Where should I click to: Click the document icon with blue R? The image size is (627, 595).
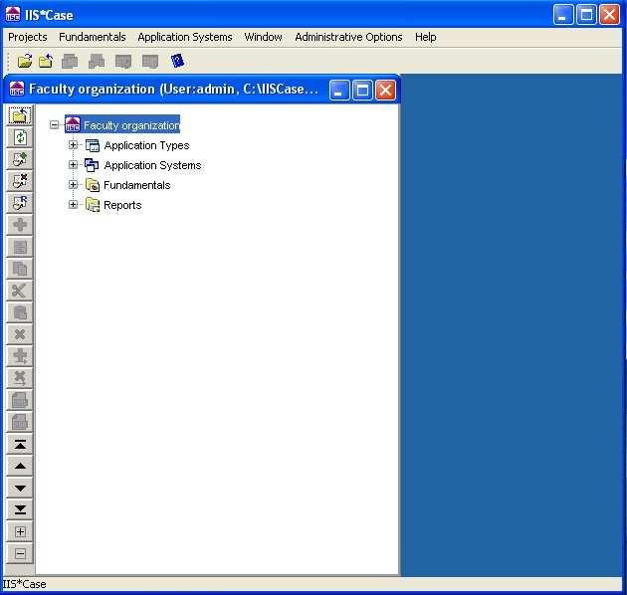20,203
